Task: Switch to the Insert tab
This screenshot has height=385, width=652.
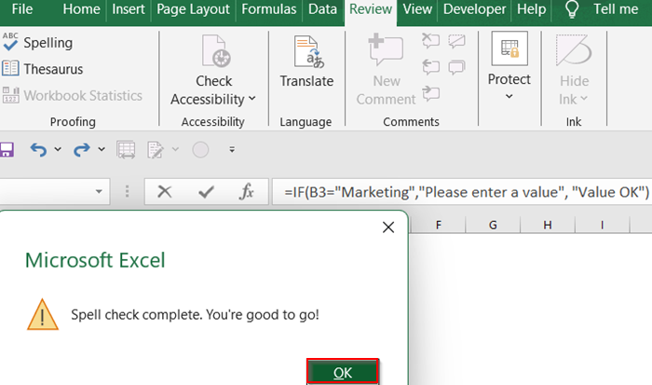Action: [x=129, y=9]
